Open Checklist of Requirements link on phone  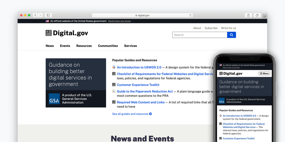coord(244,126)
